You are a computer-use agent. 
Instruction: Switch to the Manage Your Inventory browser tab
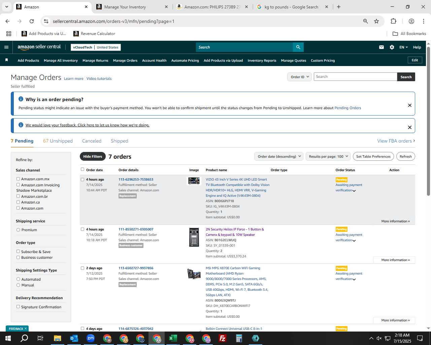[x=131, y=7]
